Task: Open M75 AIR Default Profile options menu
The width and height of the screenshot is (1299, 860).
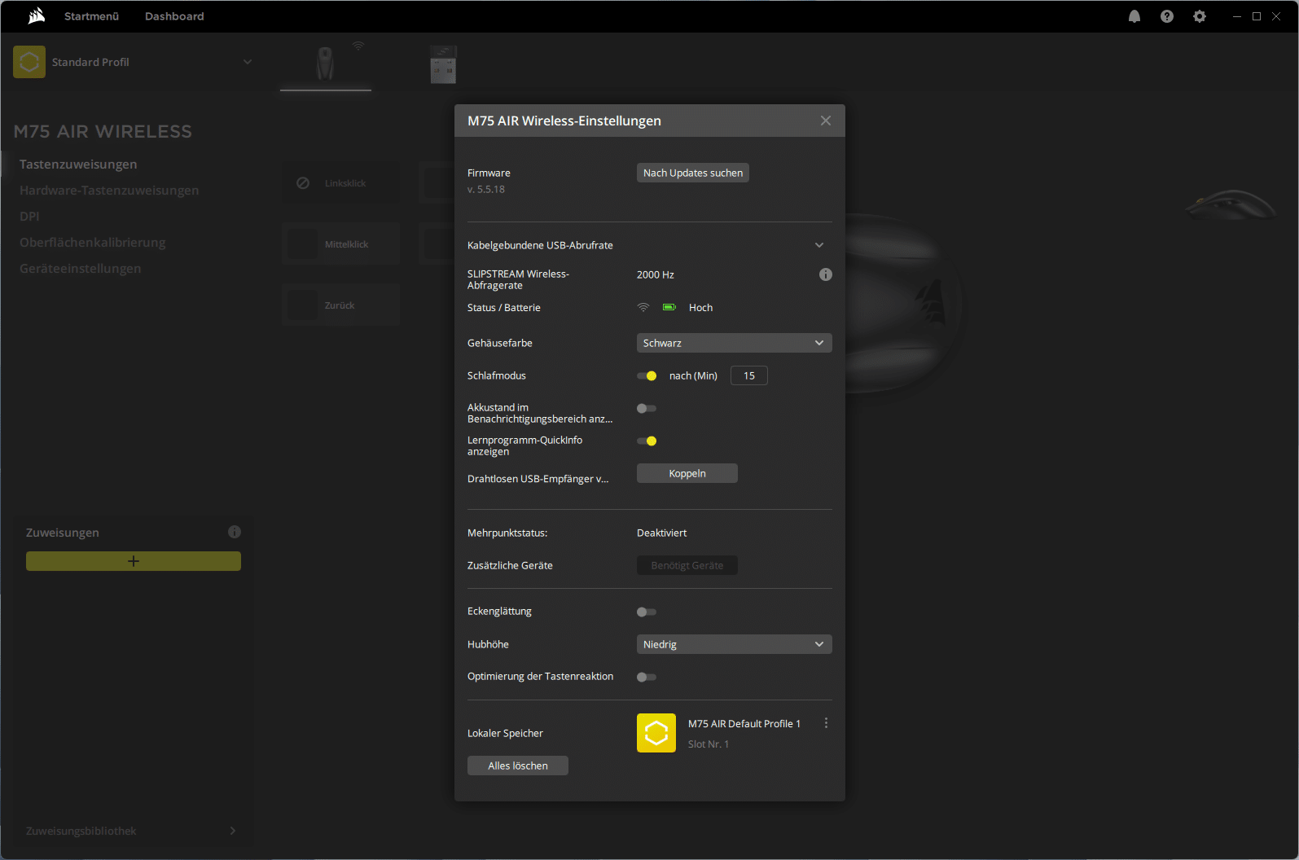Action: (x=826, y=723)
